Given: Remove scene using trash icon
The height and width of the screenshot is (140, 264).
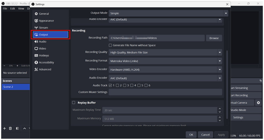Looking at the screenshot, I should [11, 128].
